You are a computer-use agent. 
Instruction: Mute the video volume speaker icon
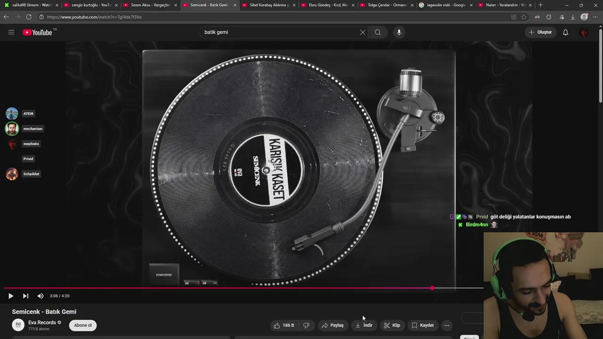pos(41,296)
